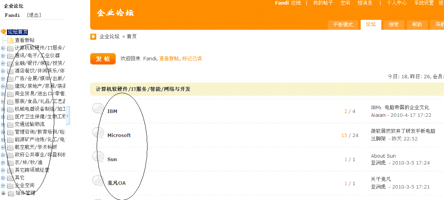Click the 查看新帖 page icon in tree
444x200 pixels.
tap(10, 40)
